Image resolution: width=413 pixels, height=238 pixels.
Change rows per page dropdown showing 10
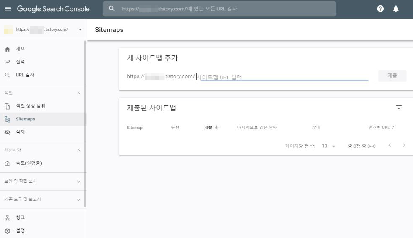328,146
